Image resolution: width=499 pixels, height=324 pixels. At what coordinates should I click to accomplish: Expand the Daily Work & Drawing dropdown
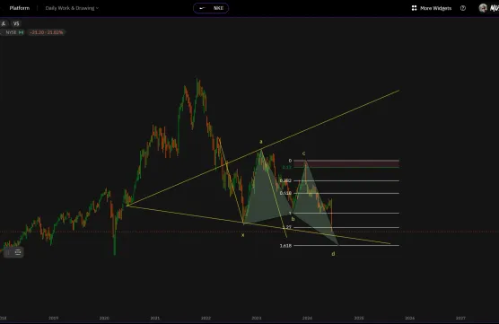pyautogui.click(x=72, y=8)
